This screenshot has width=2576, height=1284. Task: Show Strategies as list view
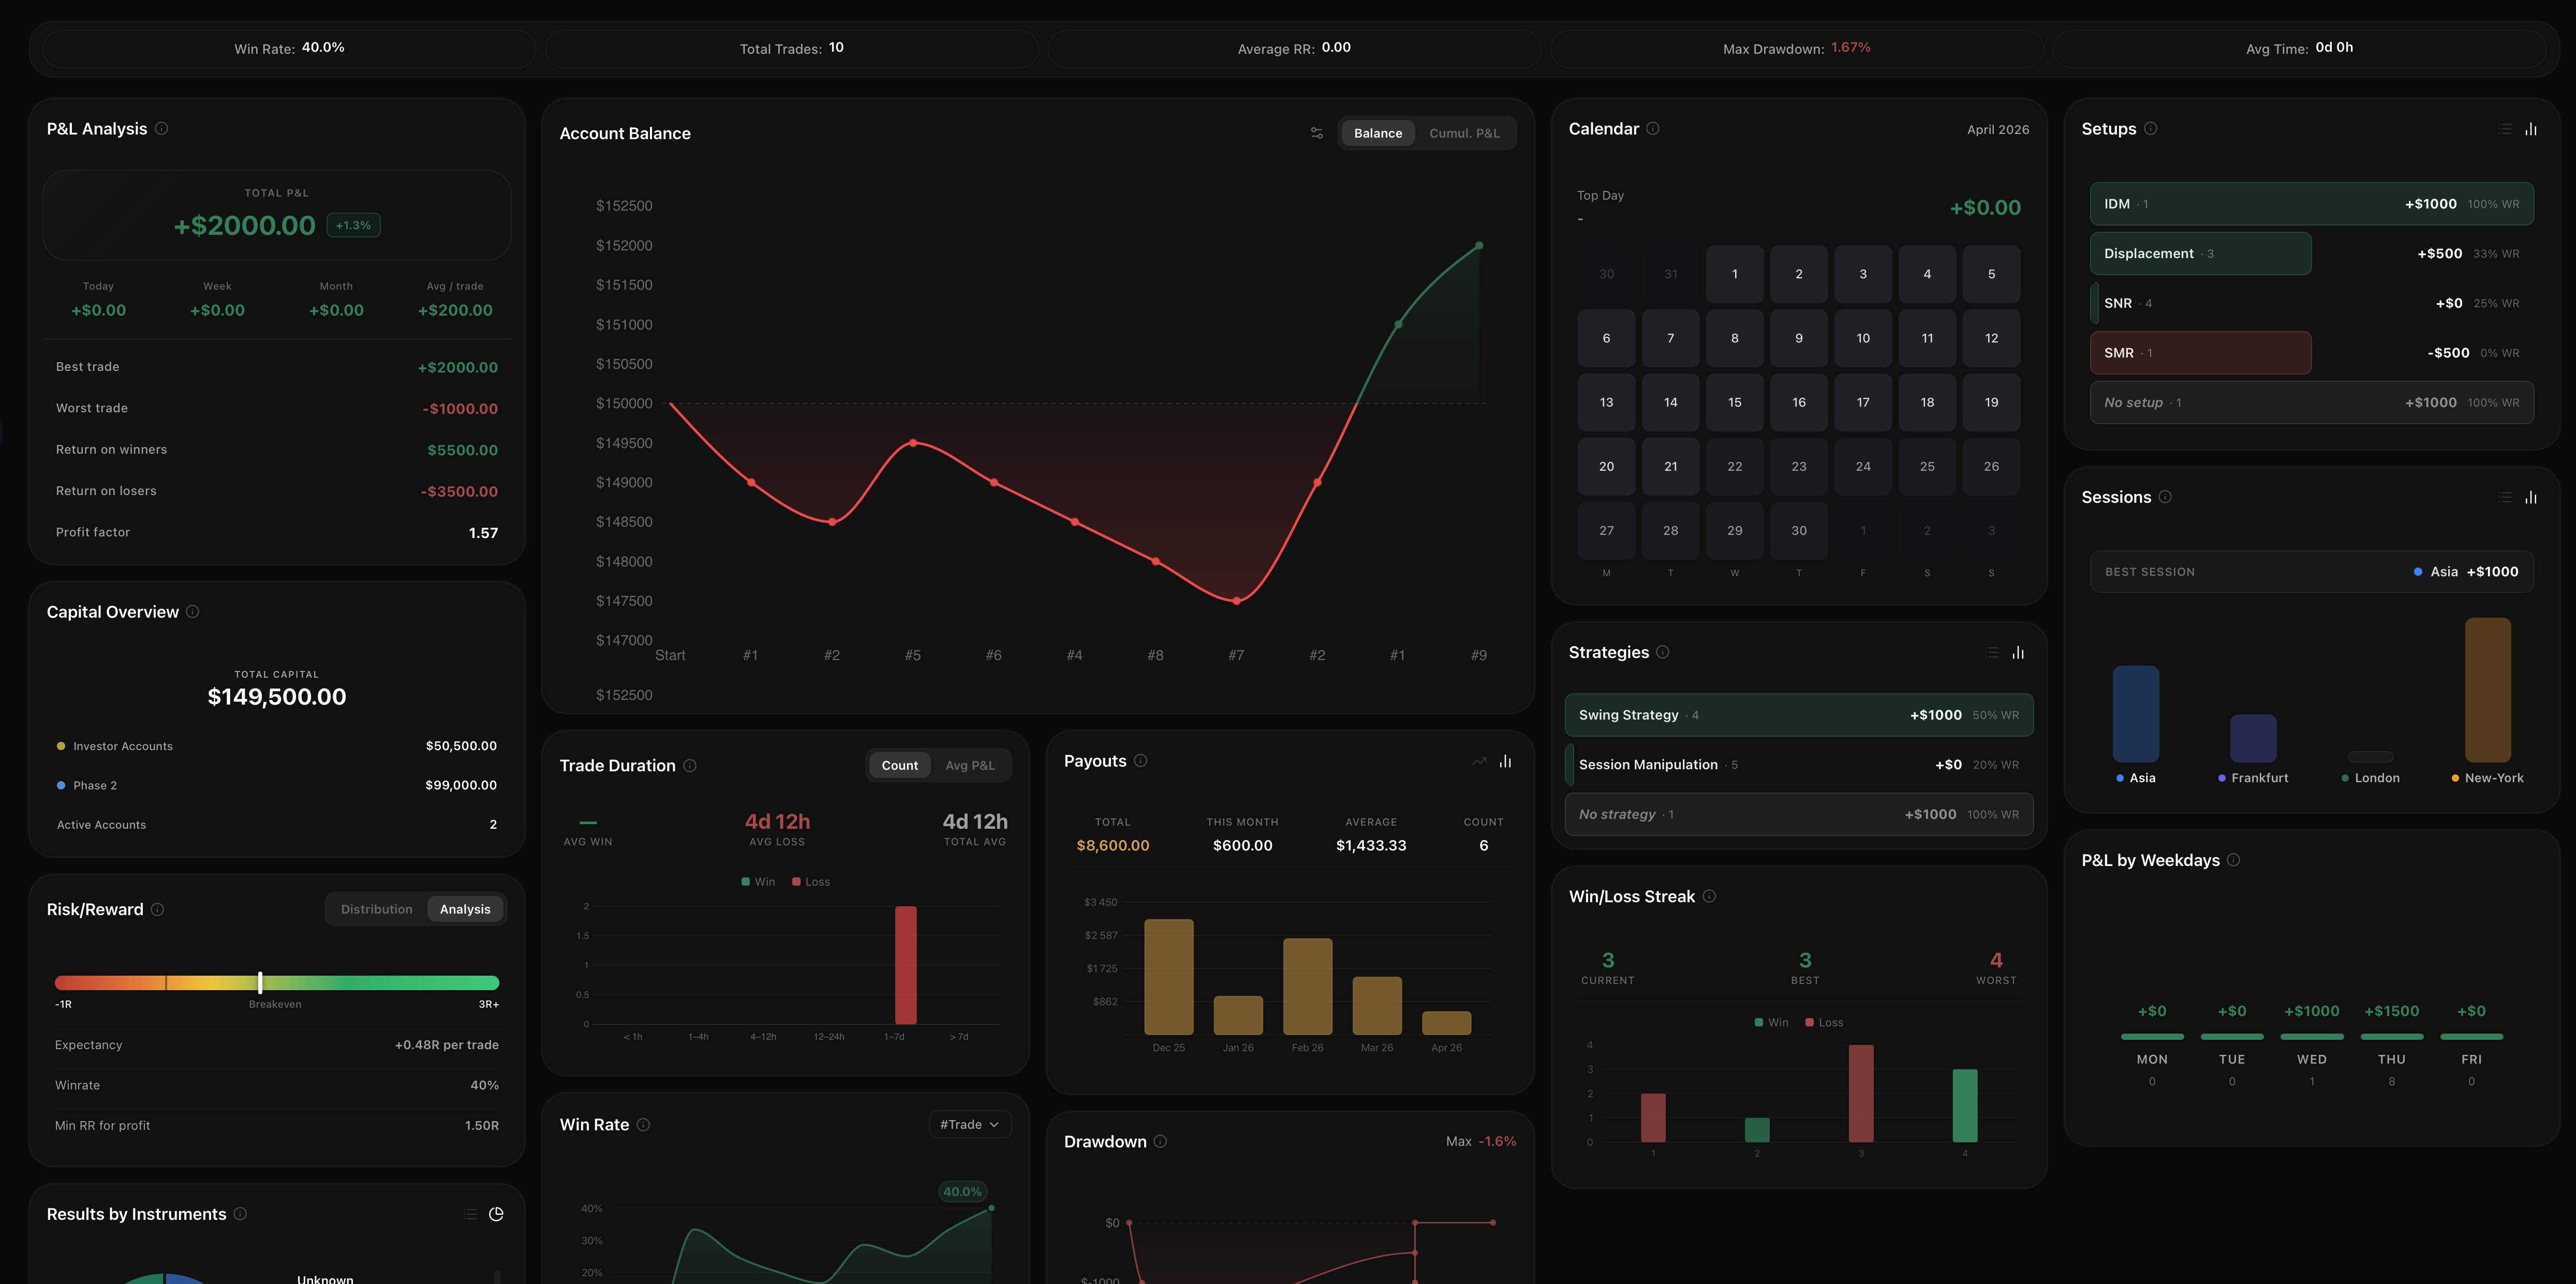click(x=1992, y=652)
